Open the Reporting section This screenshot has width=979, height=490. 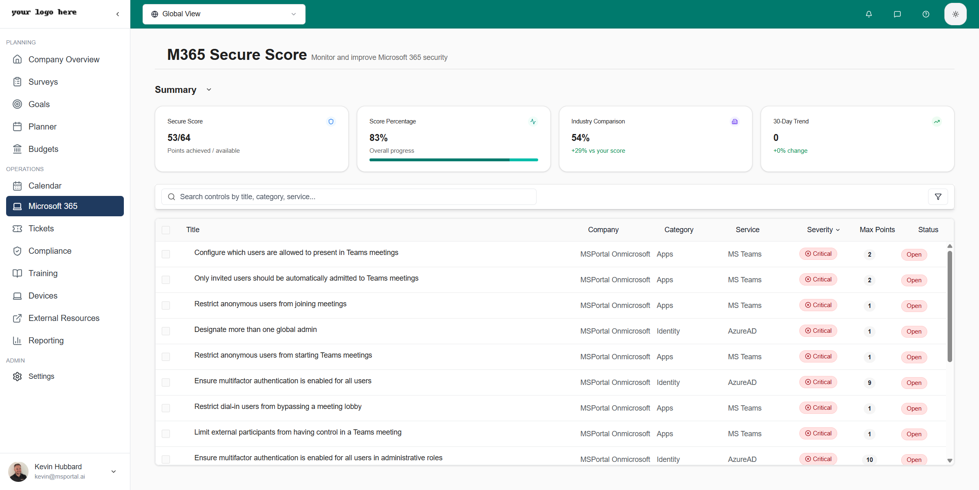46,341
